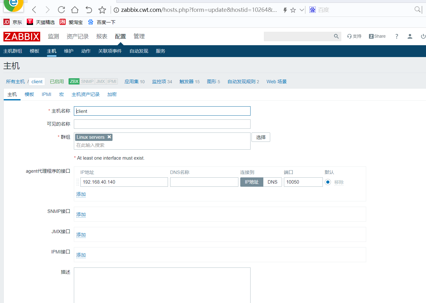
Task: Click the logout power icon
Action: coord(423,36)
